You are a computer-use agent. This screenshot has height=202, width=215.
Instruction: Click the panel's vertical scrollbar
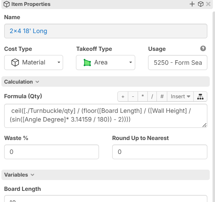point(214,107)
